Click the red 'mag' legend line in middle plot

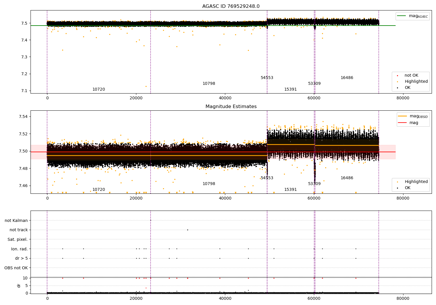coord(402,123)
